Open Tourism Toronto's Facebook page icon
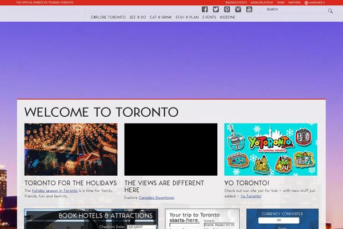Screen dimensions: 343x229 click(205, 9)
